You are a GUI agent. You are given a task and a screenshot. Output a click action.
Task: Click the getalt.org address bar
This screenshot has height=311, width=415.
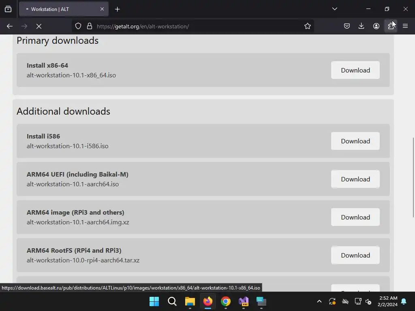193,26
